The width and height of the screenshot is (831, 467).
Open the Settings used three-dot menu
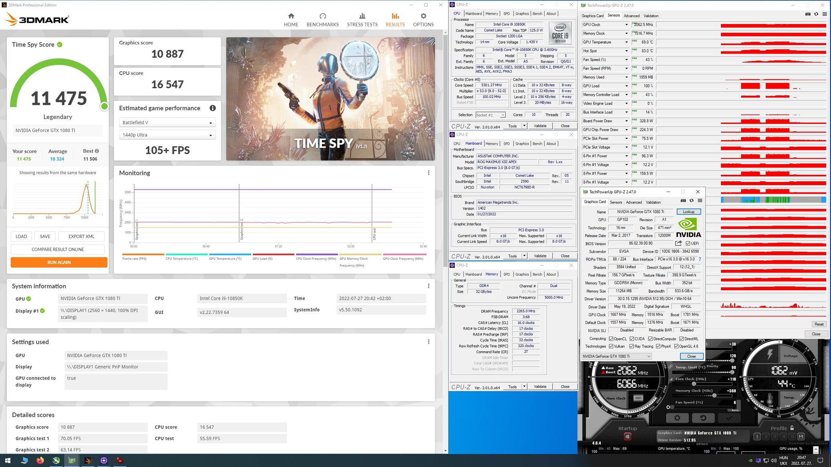(x=429, y=342)
